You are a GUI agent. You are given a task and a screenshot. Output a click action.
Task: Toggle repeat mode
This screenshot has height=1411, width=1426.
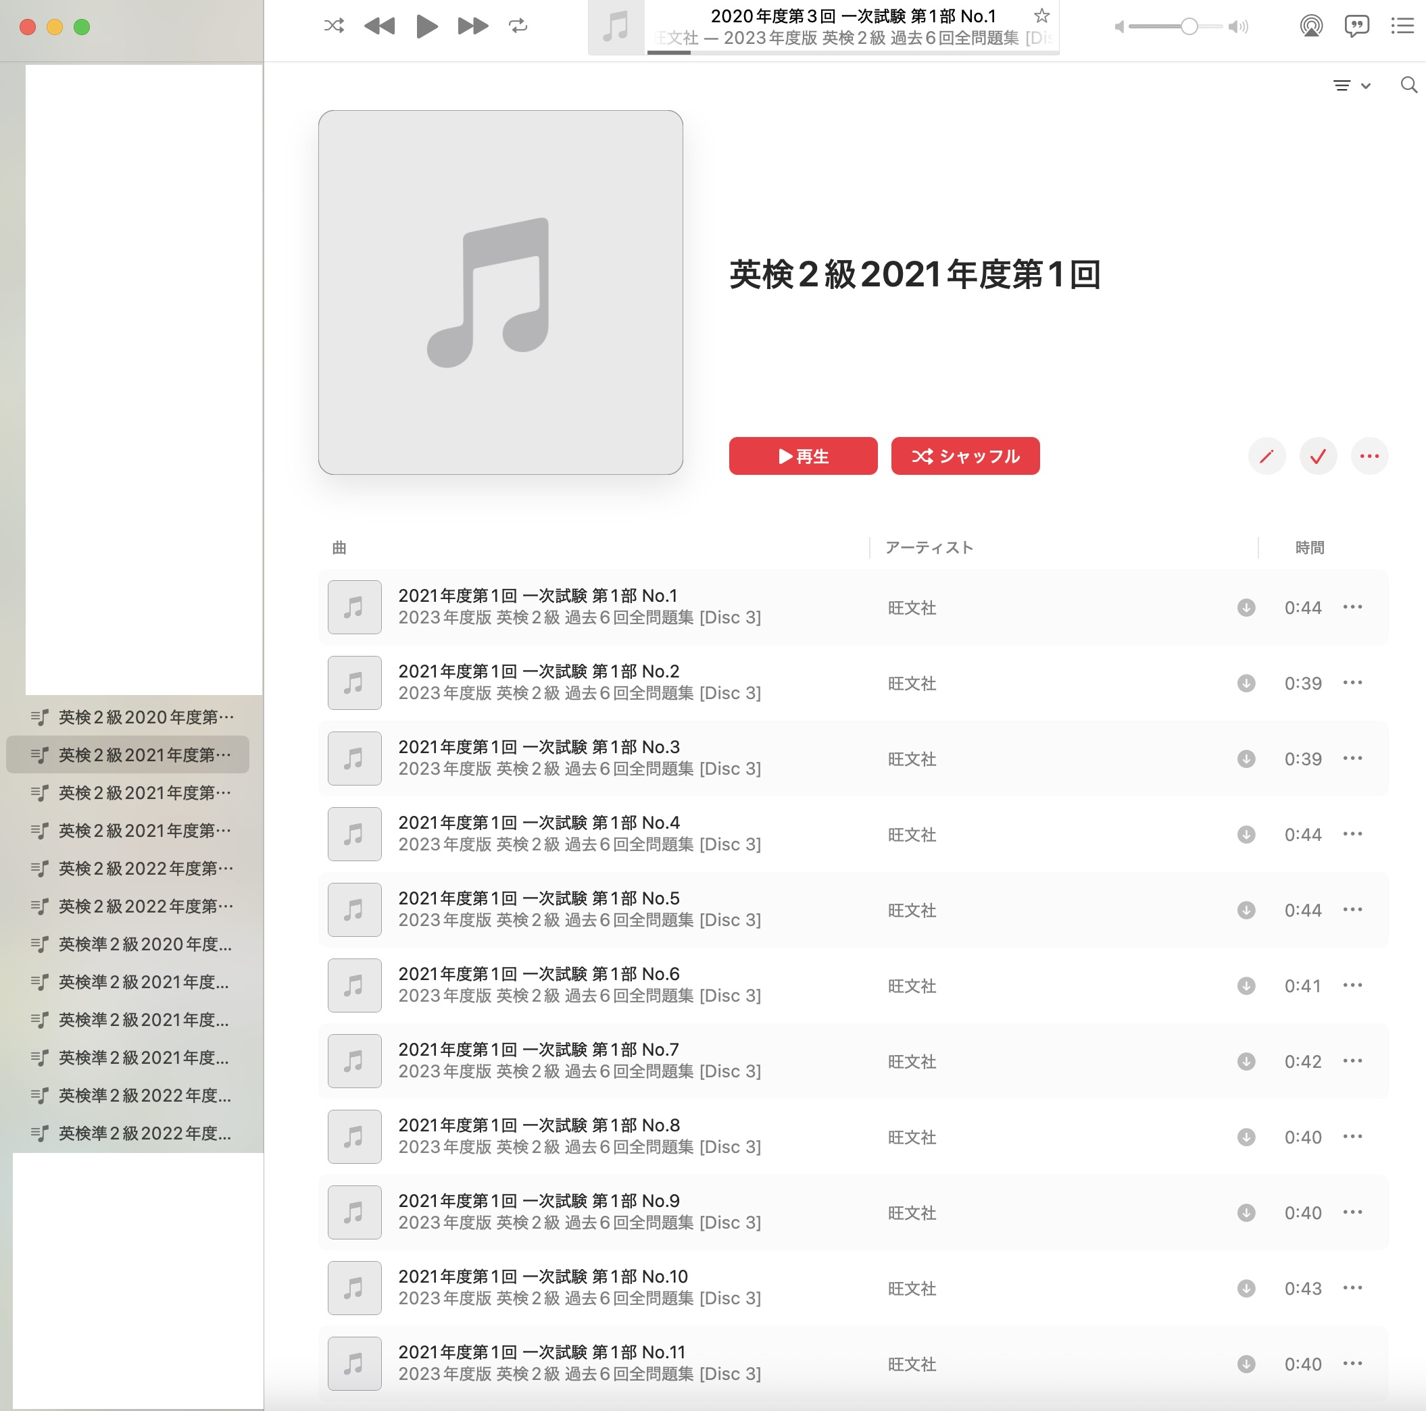pyautogui.click(x=518, y=26)
